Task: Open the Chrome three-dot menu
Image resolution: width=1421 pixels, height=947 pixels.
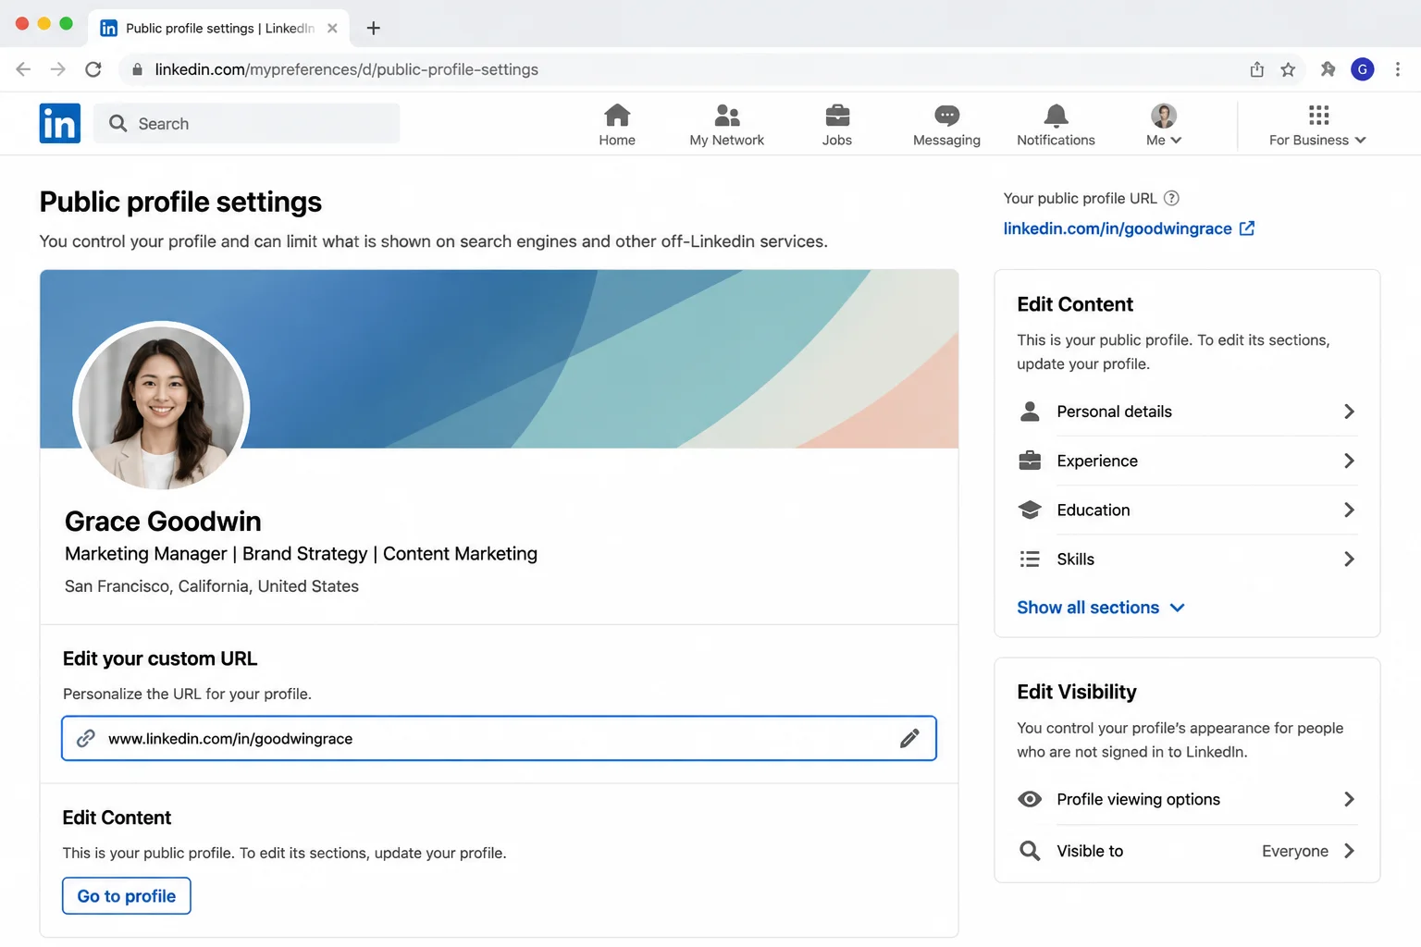Action: (1398, 69)
